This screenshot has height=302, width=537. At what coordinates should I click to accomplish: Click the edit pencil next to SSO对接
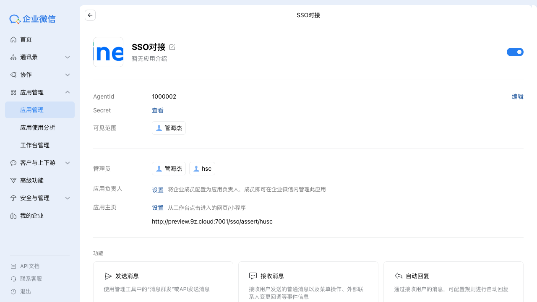coord(172,47)
